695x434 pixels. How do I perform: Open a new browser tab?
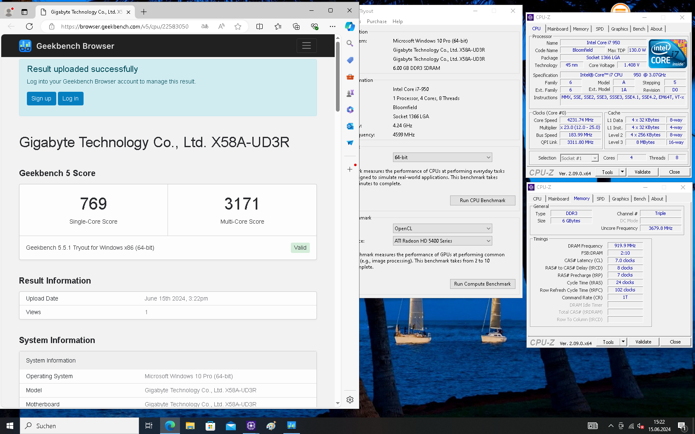coord(144,12)
